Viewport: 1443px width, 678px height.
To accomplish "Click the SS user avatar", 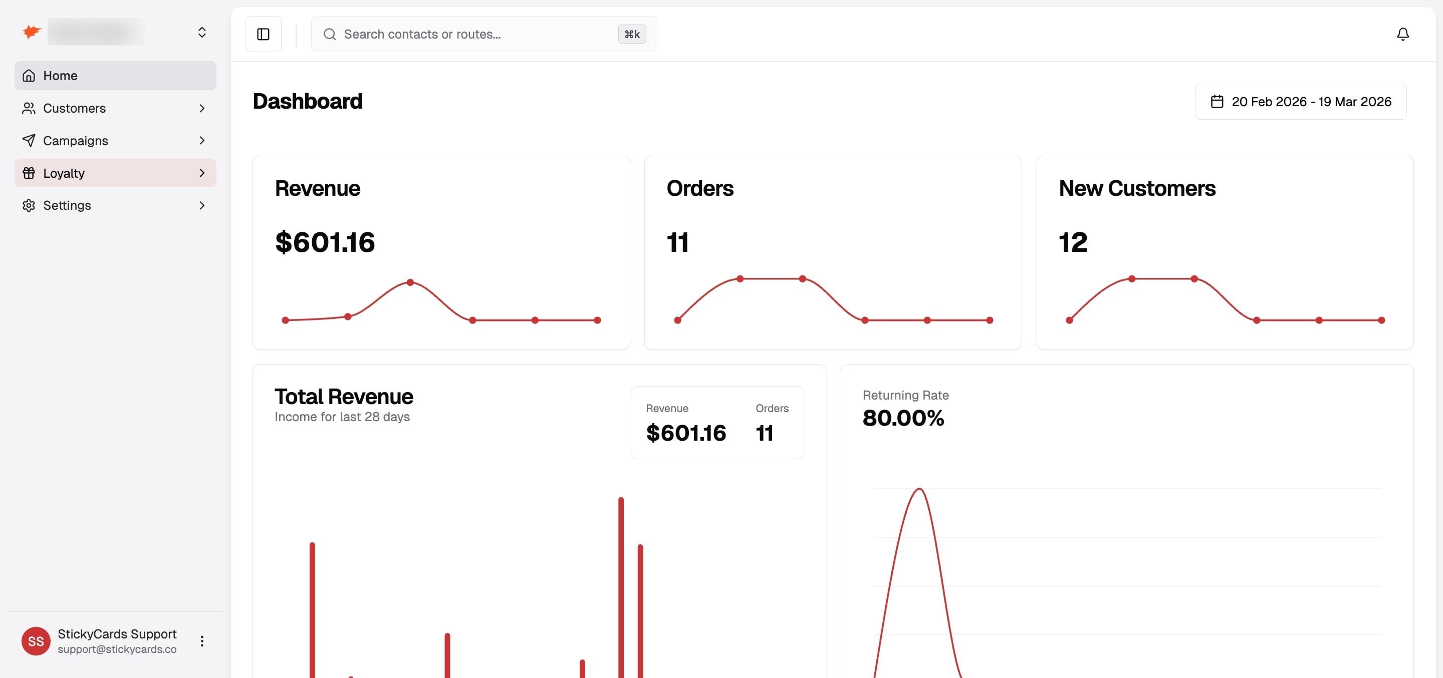I will pyautogui.click(x=36, y=641).
